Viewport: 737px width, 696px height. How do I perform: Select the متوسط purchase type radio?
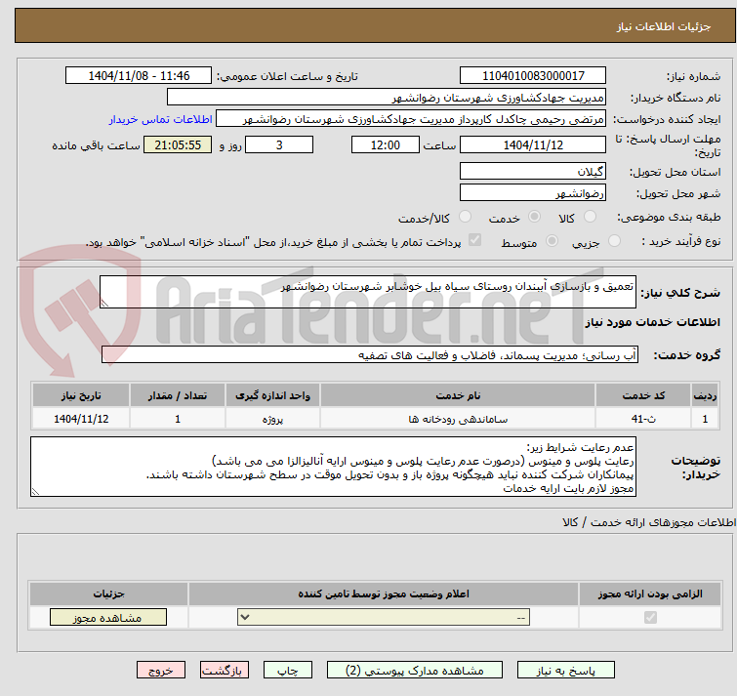552,241
